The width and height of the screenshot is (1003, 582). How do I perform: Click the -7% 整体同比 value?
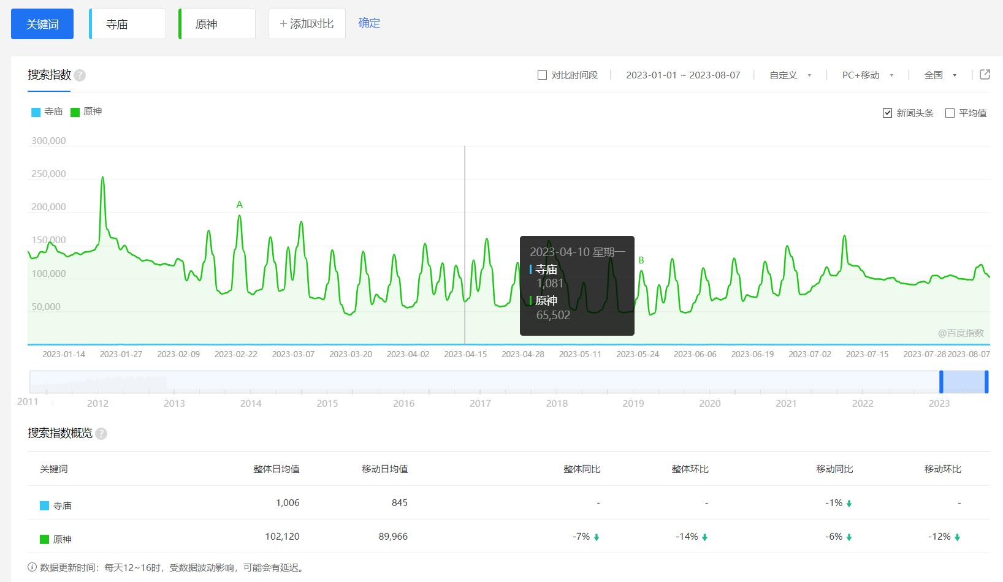coord(586,537)
